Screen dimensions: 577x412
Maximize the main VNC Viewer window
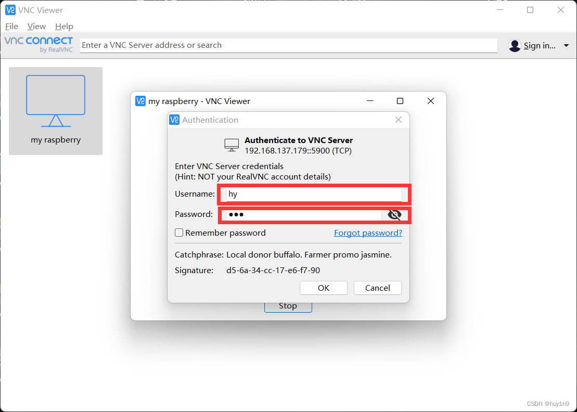pyautogui.click(x=530, y=10)
